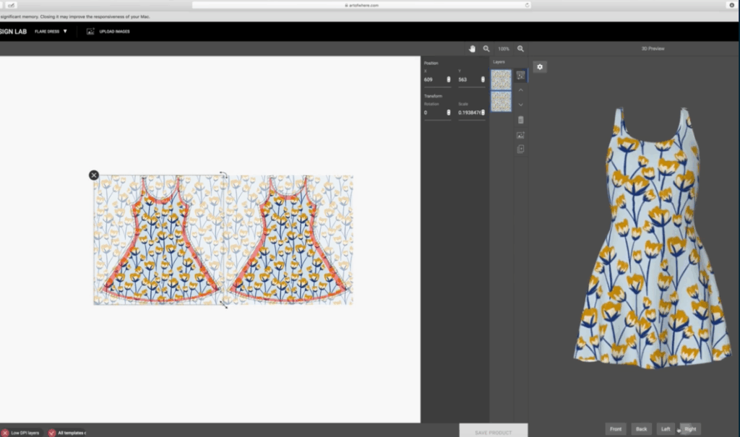This screenshot has width=740, height=437.
Task: Click the All templates check icon
Action: coord(52,433)
